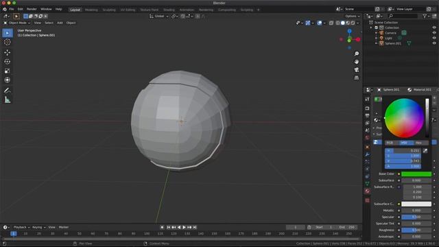Switch to the Modeling workspace tab
Viewport: 439px width, 247px height.
(91, 10)
